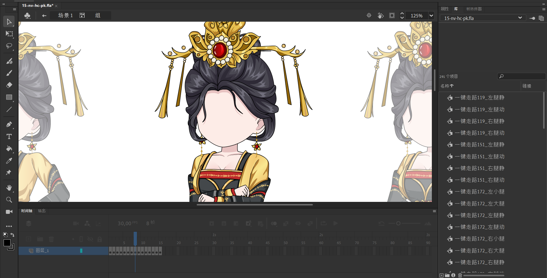Select the Lasso tool

[9, 46]
